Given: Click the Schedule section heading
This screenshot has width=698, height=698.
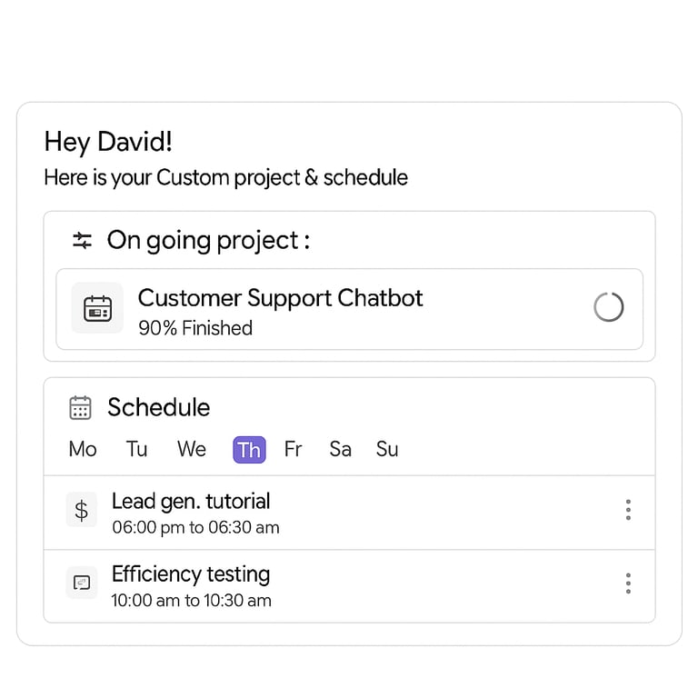Looking at the screenshot, I should 158,407.
